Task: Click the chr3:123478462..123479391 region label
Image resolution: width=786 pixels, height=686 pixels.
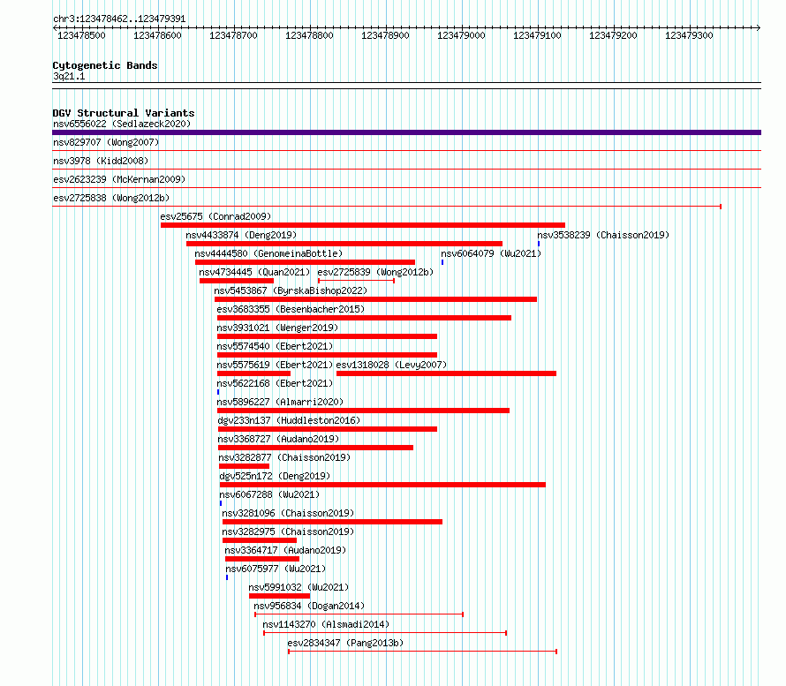Action: [x=119, y=19]
